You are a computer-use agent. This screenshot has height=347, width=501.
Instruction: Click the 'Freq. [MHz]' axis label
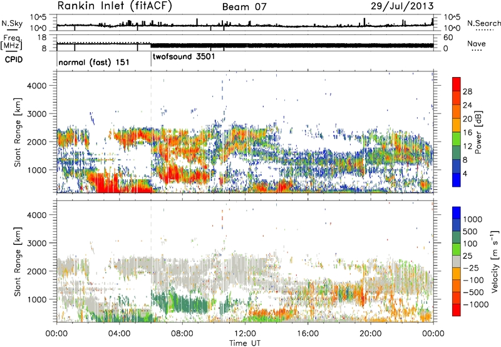point(12,43)
